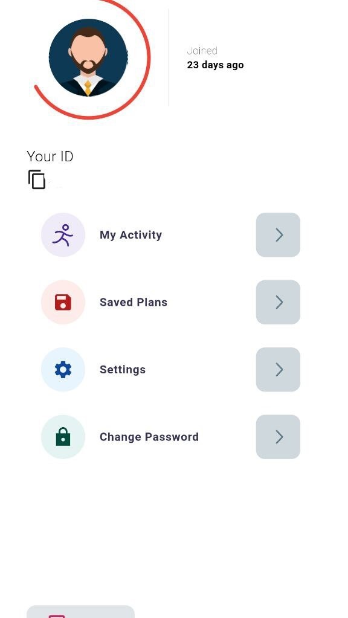Viewport: 348px width, 618px height.
Task: Tap the "Joined" label
Action: [202, 51]
